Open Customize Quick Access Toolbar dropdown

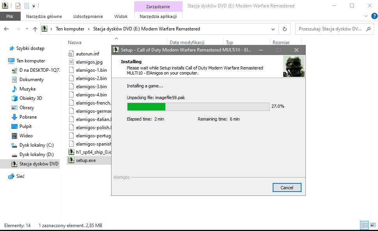34,6
